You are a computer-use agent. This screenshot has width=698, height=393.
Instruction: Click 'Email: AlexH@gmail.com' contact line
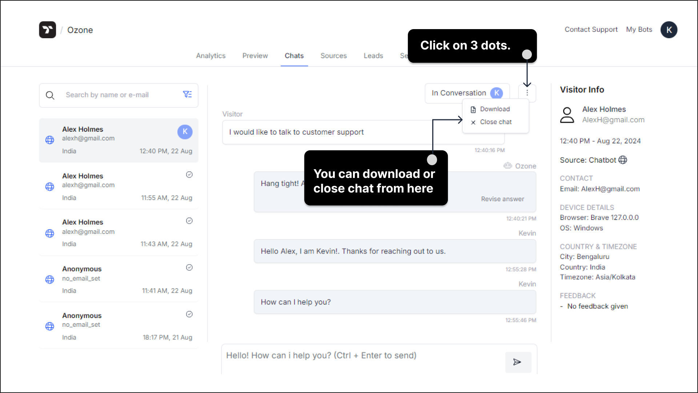tap(600, 189)
